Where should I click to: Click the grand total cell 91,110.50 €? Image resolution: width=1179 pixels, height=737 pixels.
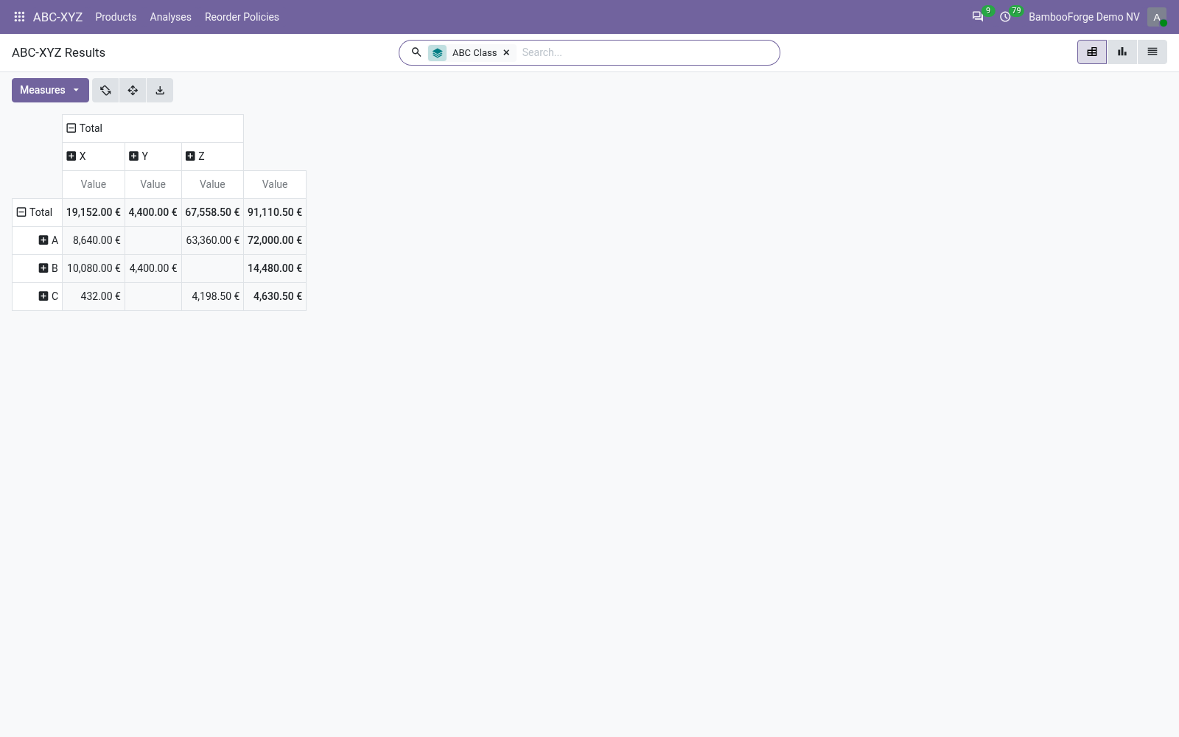click(x=275, y=212)
